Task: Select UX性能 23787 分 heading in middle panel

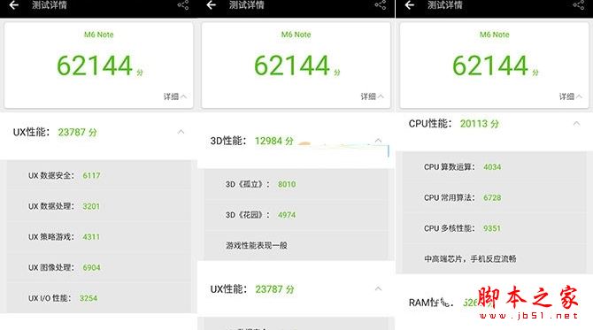Action: pyautogui.click(x=252, y=289)
